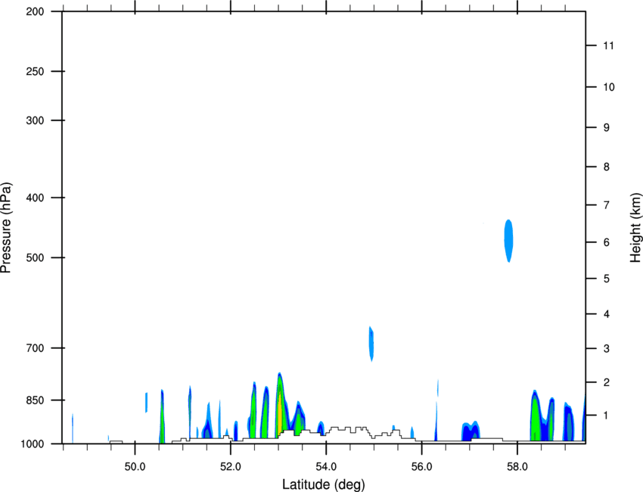Click height tick label 11

pos(608,45)
